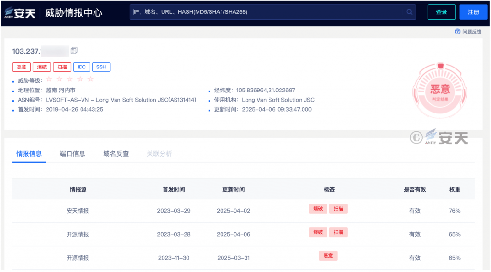Open the 问题反馈 feedback link

coord(471,32)
